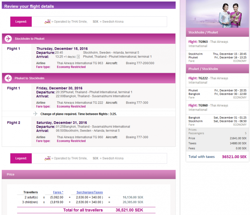
Task: Click the children subtotal "20,385.00 SEK"
Action: point(133,202)
